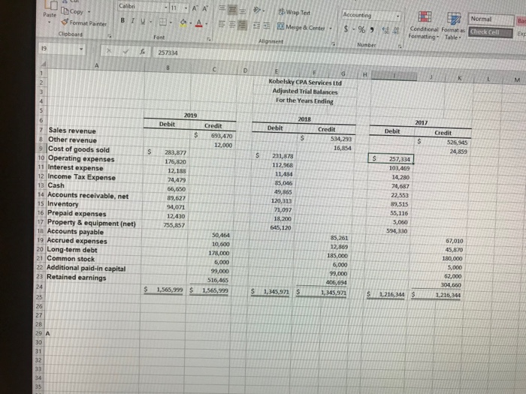The height and width of the screenshot is (394, 526).
Task: Open the Name Box dropdown arrow
Action: coord(81,50)
